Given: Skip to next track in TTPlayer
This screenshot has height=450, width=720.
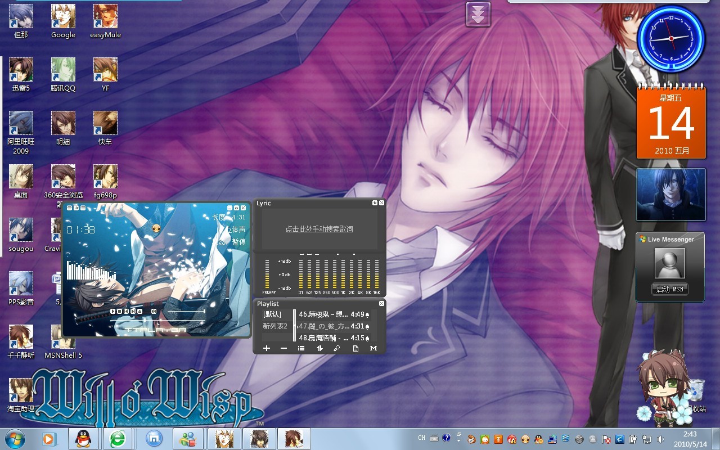Looking at the screenshot, I should pyautogui.click(x=133, y=311).
